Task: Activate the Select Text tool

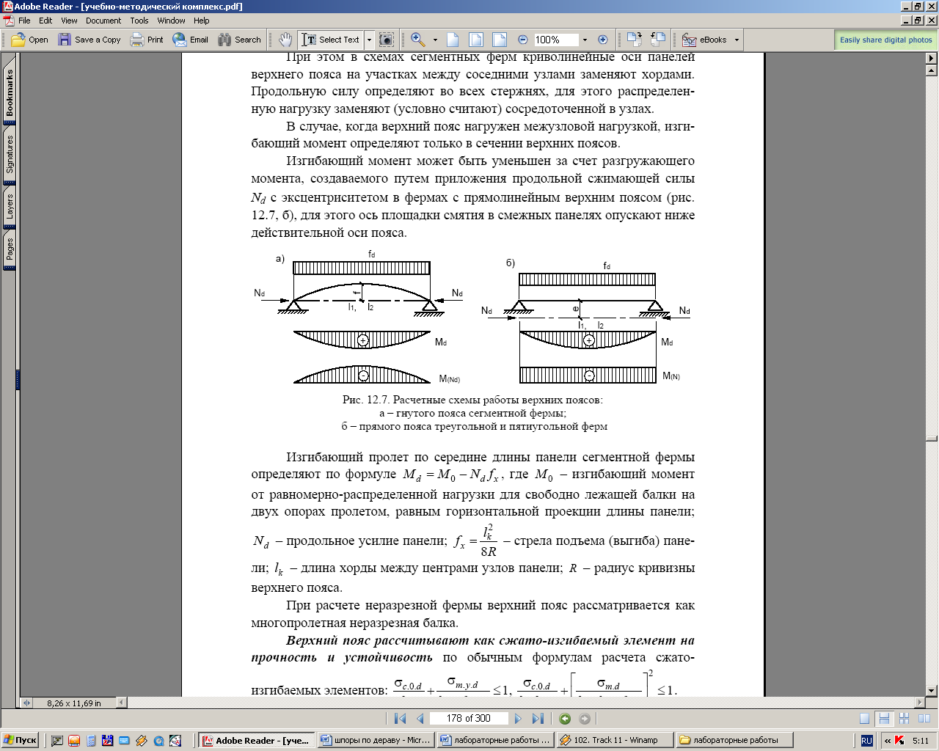Action: click(331, 40)
